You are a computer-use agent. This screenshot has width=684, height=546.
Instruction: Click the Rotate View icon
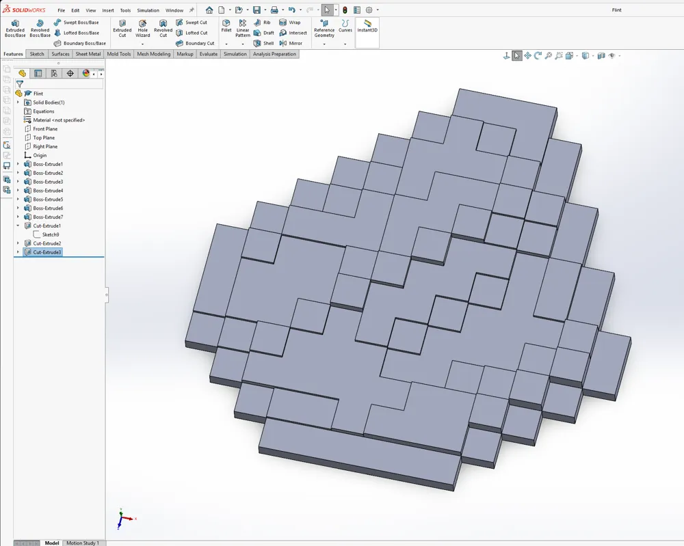(538, 56)
